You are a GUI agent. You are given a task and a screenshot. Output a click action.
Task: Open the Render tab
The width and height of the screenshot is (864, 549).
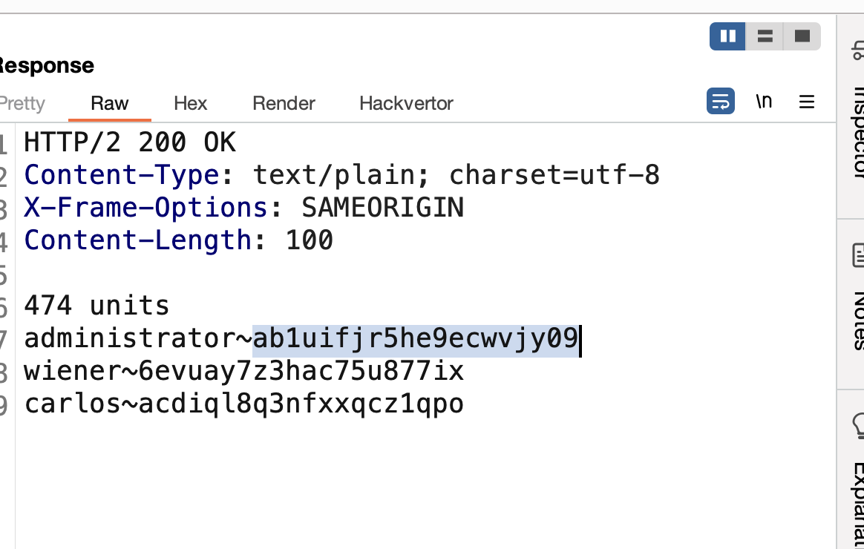click(284, 104)
